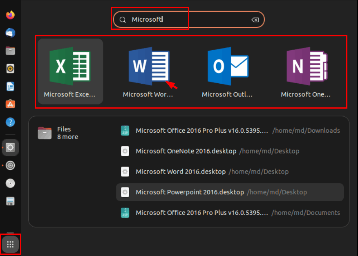Open the second gear app in dock
The image size is (358, 256).
[10, 165]
